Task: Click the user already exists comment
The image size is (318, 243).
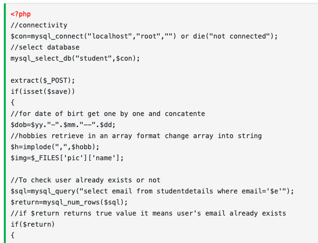Action: tap(86, 180)
